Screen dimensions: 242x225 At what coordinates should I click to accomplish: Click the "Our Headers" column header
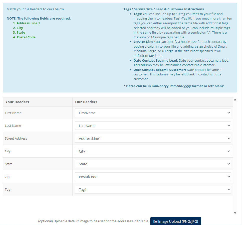pos(86,102)
